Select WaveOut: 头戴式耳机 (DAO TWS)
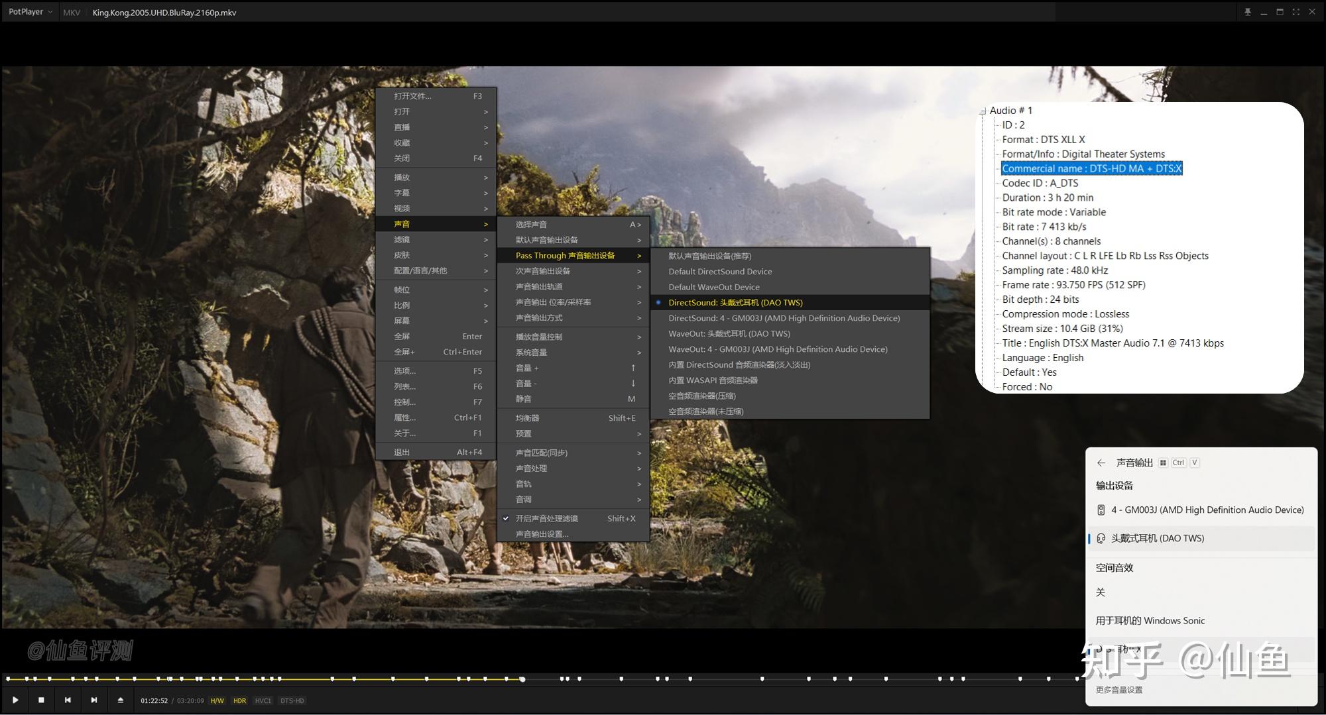The image size is (1326, 715). [x=790, y=334]
